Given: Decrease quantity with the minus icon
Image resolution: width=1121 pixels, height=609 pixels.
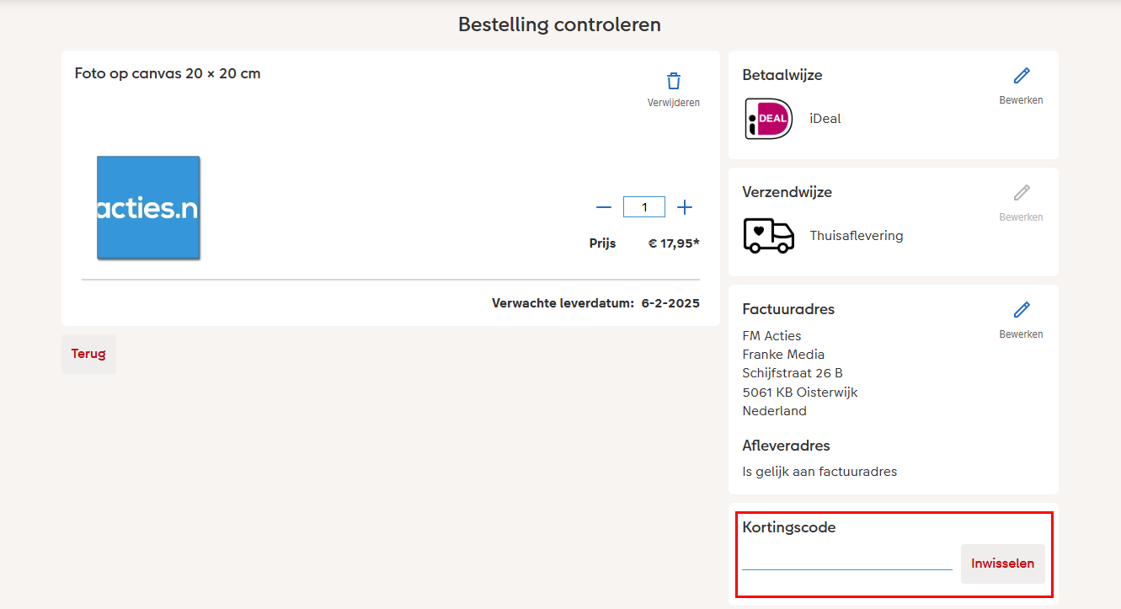Looking at the screenshot, I should pos(603,206).
